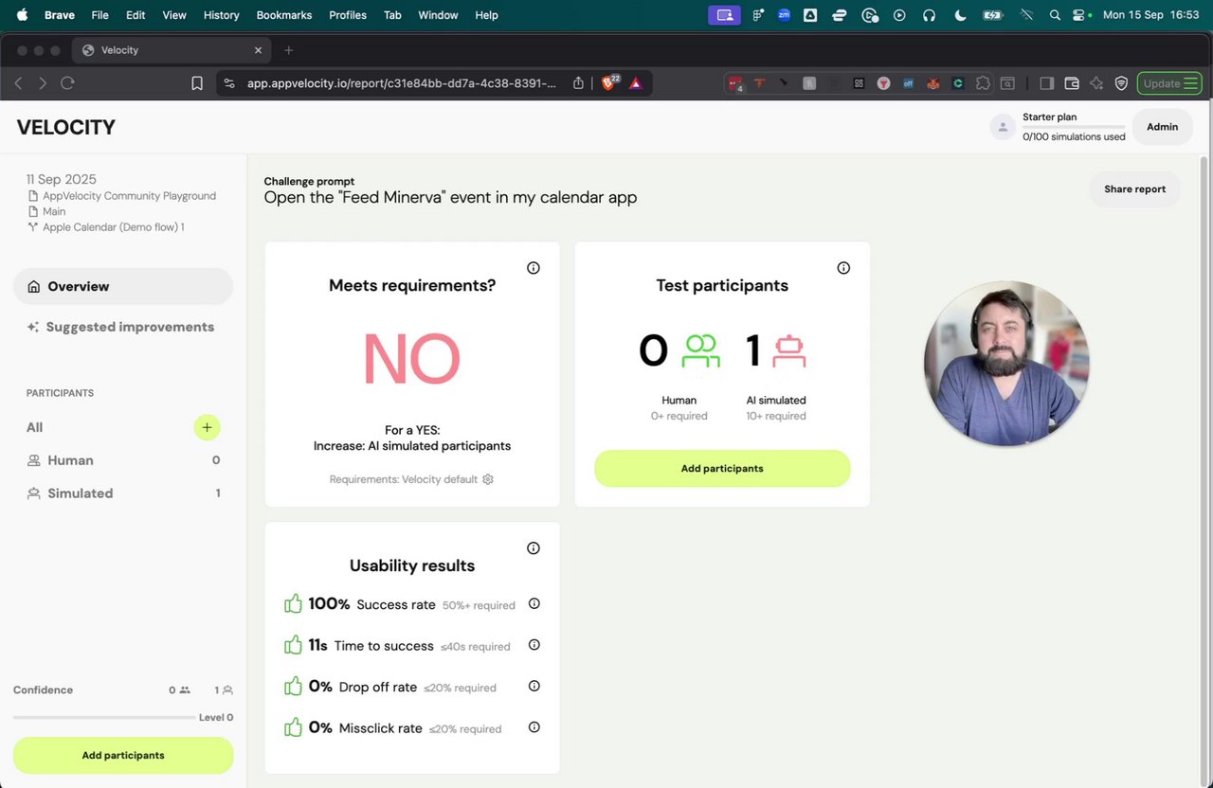The height and width of the screenshot is (788, 1213).
Task: Click the Brave Shields lion icon
Action: tap(609, 83)
